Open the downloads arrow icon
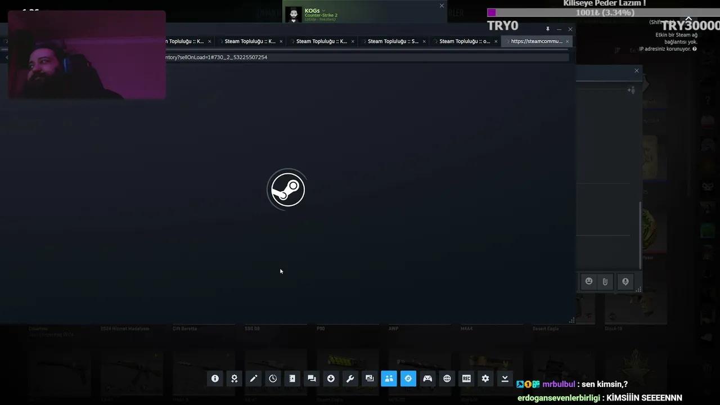Screen dimensions: 720x405 [331, 379]
